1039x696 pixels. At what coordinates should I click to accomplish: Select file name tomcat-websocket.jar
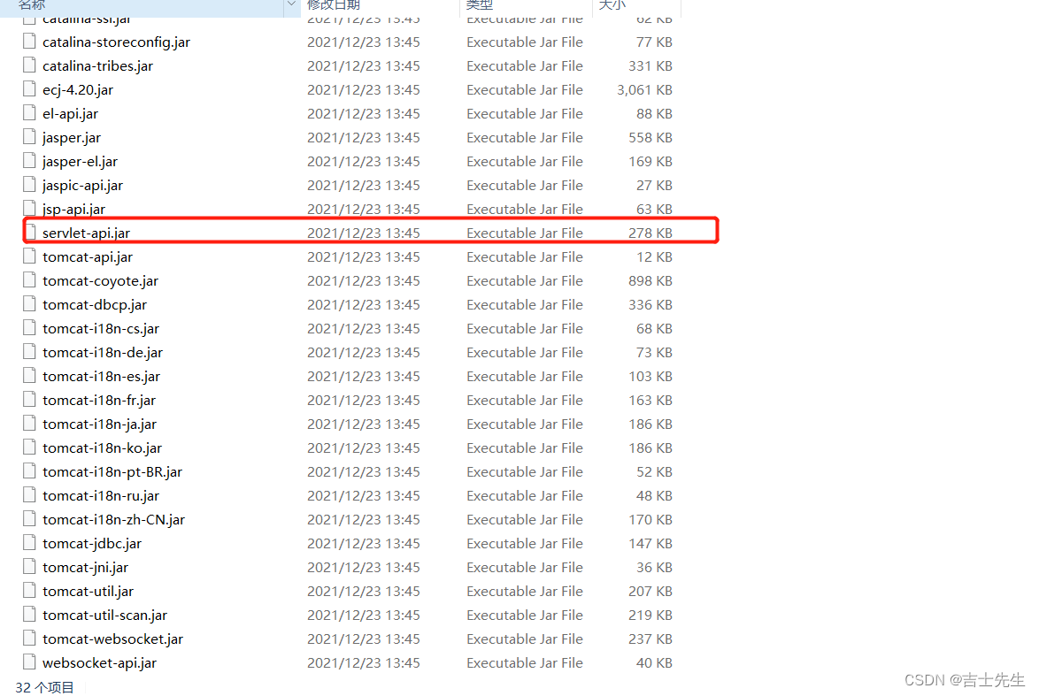pos(112,639)
